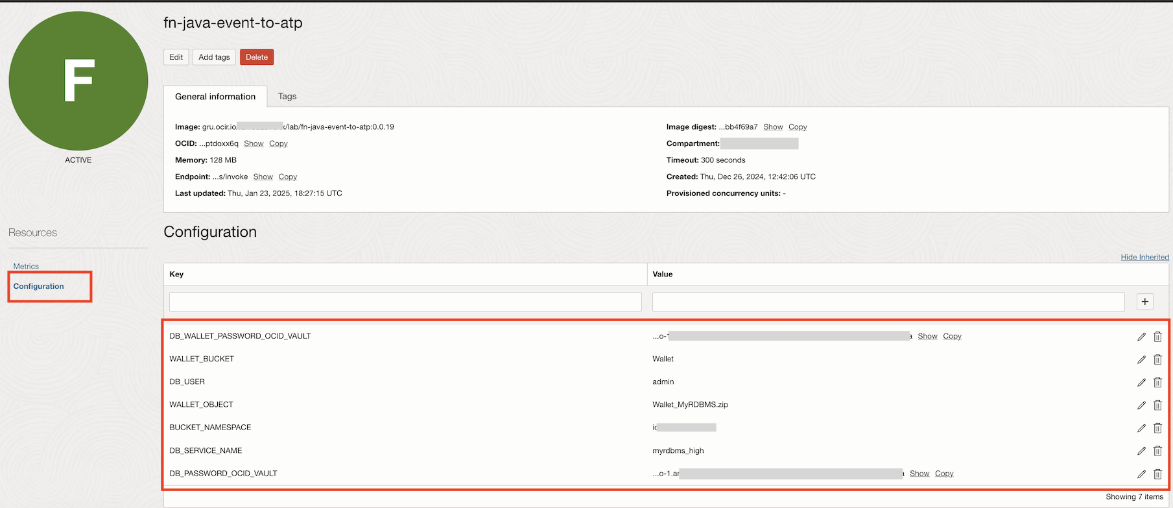Click the myrdbms_high value text
Screen dimensions: 1173x508
pos(678,451)
